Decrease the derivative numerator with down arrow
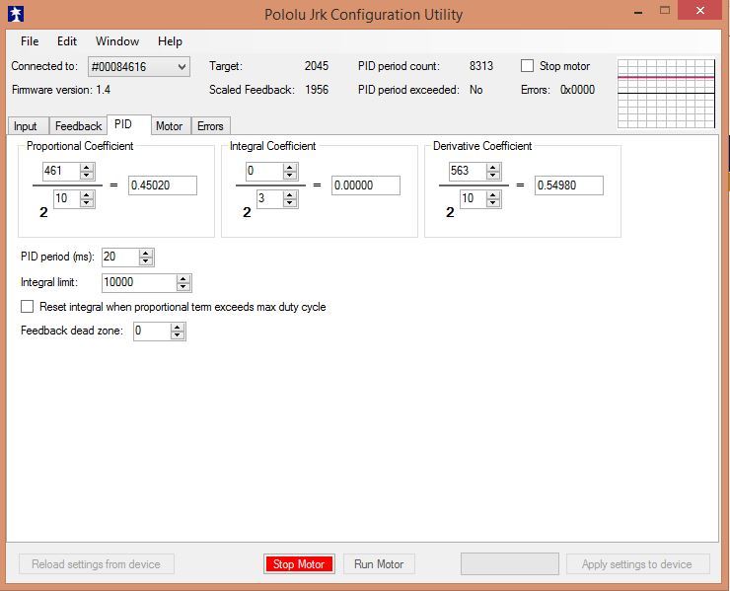Viewport: 730px width, 591px height. (x=493, y=176)
